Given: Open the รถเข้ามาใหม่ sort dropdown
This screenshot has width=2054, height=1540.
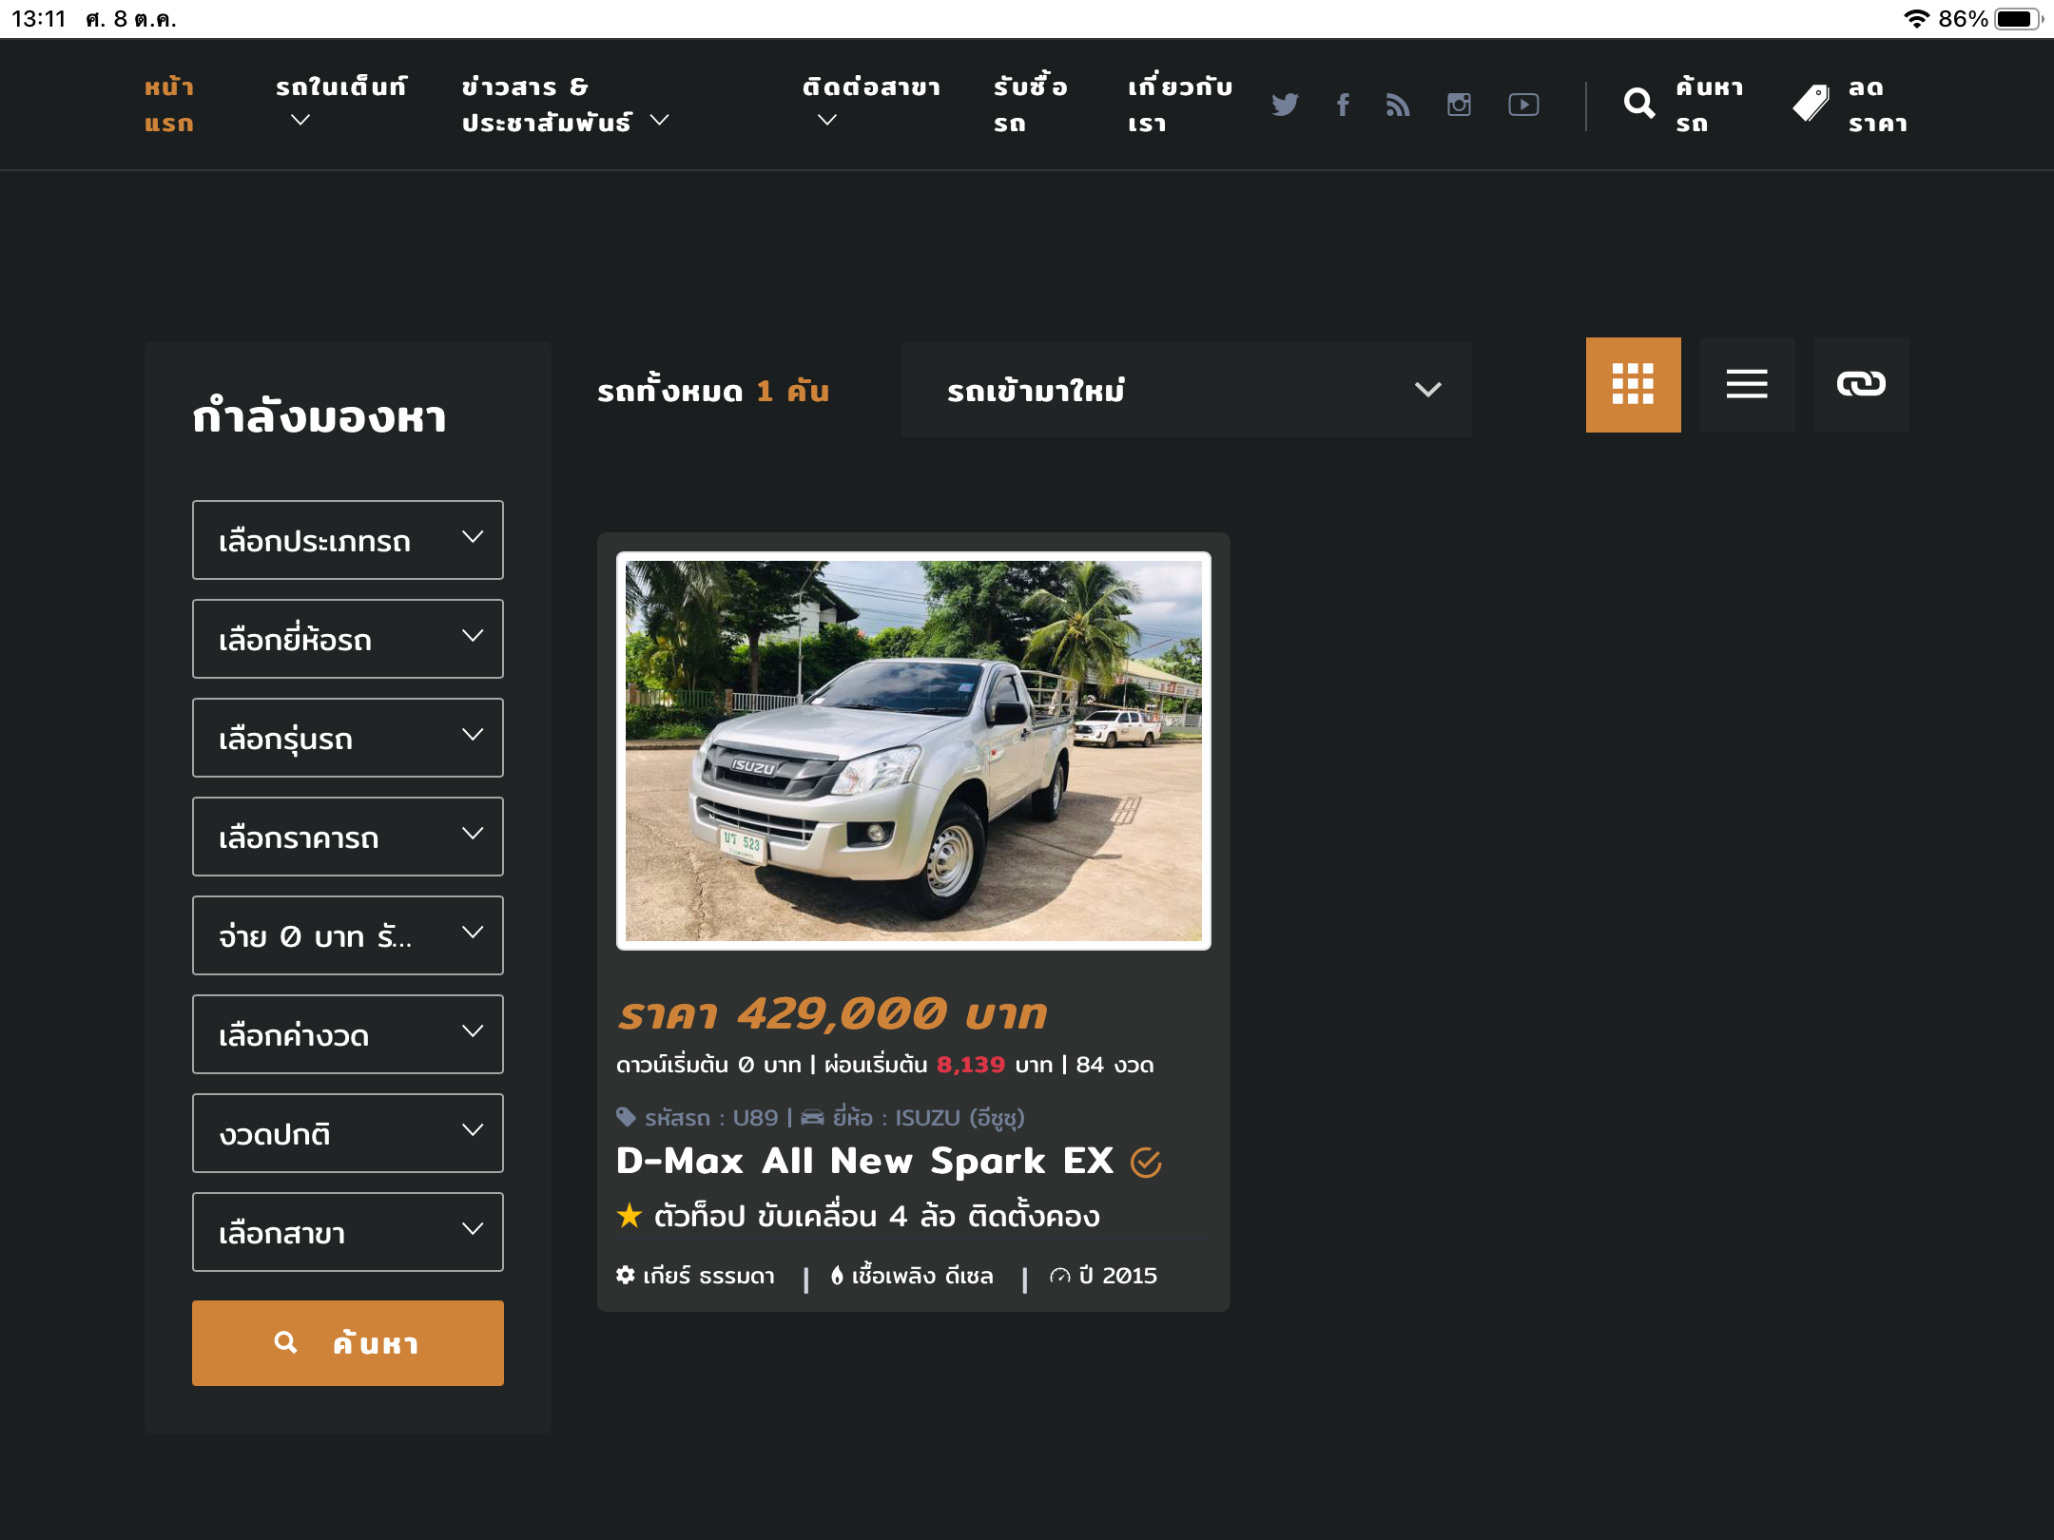Looking at the screenshot, I should (1186, 390).
